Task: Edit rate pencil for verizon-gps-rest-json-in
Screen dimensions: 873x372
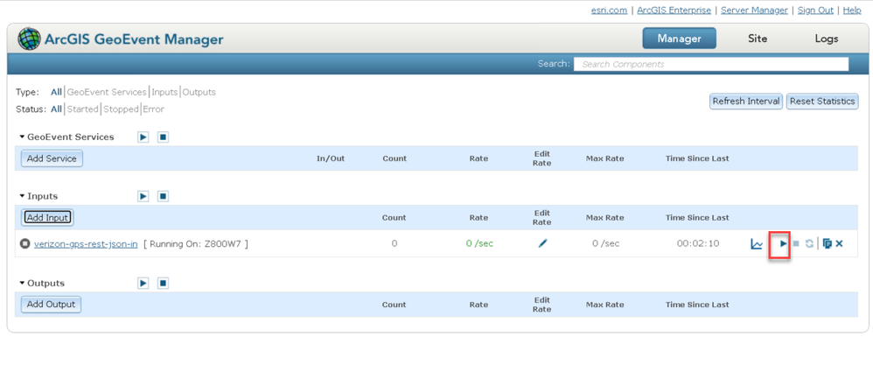Action: click(x=542, y=243)
